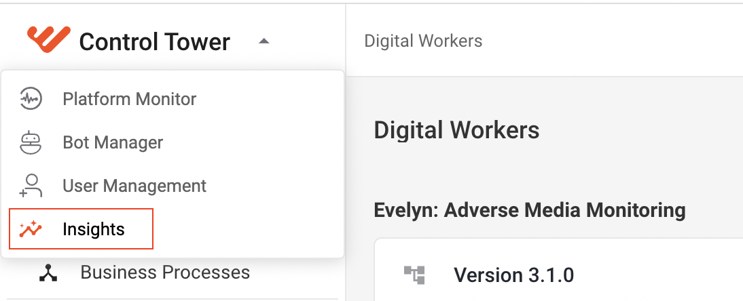This screenshot has height=301, width=743.
Task: Open the Version 3.1.0 label
Action: coord(514,275)
